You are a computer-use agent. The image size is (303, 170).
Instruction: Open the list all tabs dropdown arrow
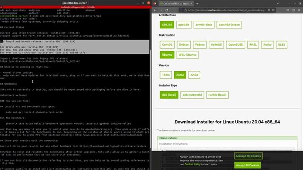coord(278,3)
